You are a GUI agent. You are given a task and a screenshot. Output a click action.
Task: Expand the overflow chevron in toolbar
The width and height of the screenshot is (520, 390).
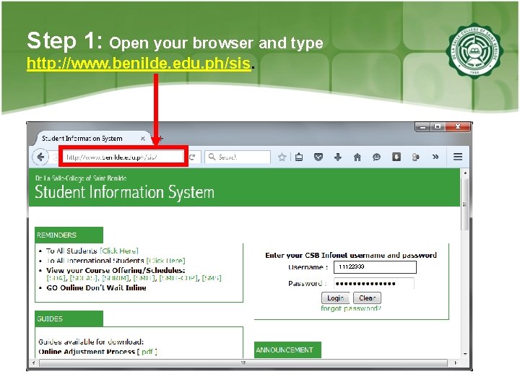tap(435, 157)
